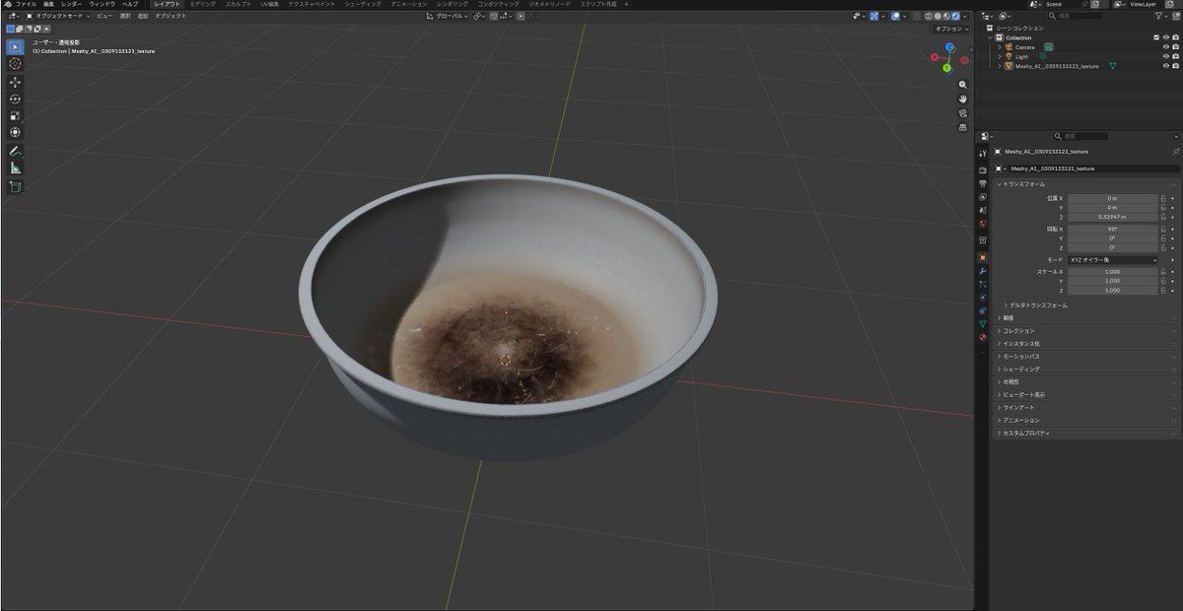Open the Global transform orientation dropdown
The image size is (1183, 611).
447,16
